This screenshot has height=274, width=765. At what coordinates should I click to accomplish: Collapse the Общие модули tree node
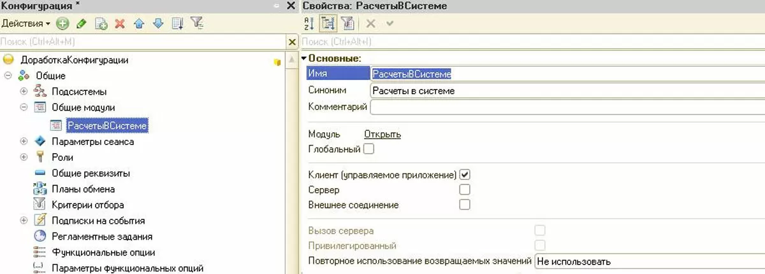point(24,107)
